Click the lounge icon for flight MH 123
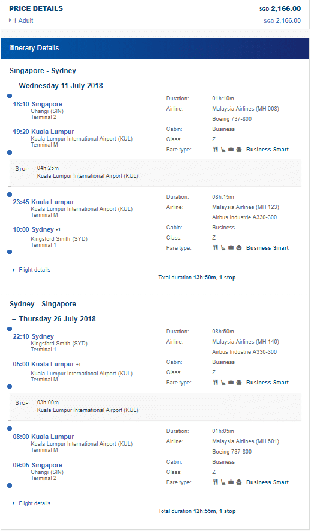311x531 pixels. pyautogui.click(x=239, y=248)
